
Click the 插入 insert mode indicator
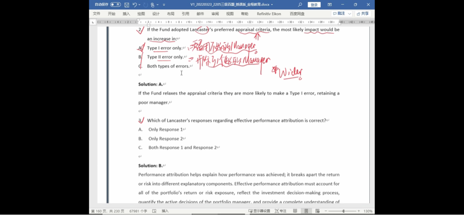pos(165,211)
